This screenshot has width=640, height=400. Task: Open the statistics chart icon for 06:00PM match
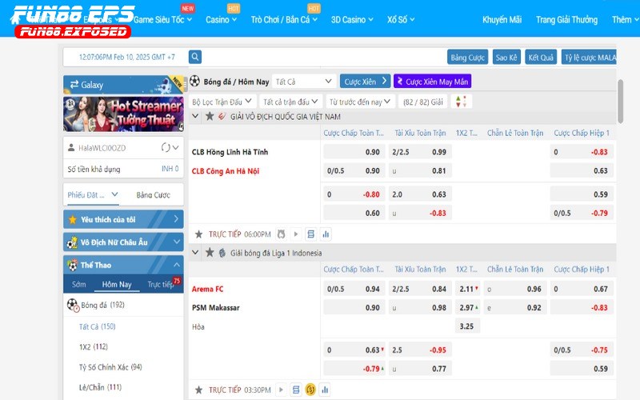(x=326, y=234)
